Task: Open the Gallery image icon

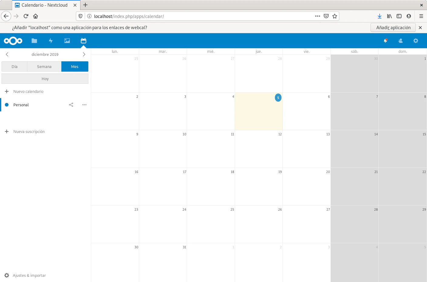Action: tap(67, 41)
